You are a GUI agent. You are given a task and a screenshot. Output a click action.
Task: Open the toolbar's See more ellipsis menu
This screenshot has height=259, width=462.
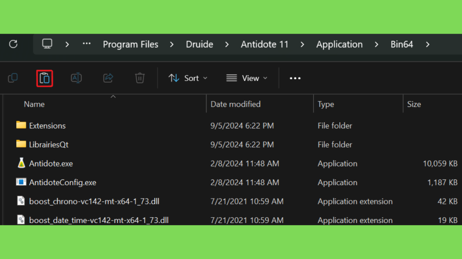pos(295,78)
